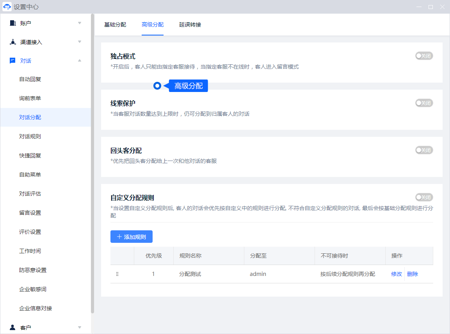The width and height of the screenshot is (450, 334).
Task: Click the 客户 person icon in sidebar
Action: click(x=12, y=327)
